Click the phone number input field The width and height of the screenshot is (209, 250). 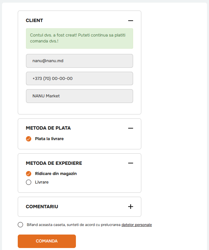pos(80,78)
